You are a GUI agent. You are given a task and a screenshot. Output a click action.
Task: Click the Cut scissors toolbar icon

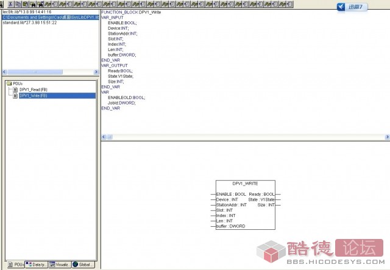tap(10, 5)
